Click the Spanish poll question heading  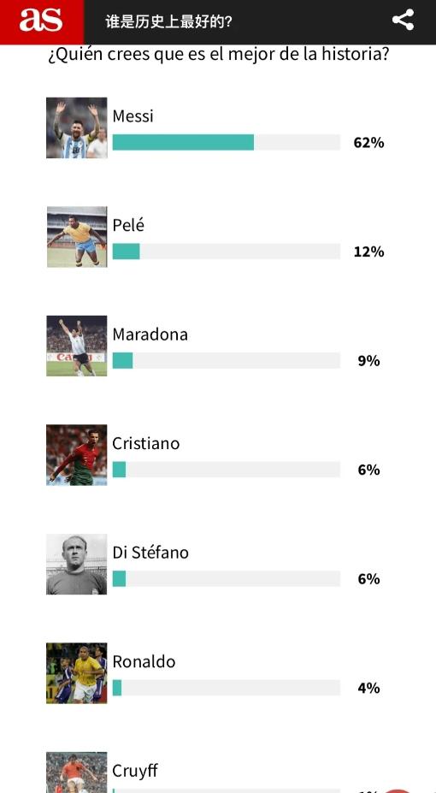pos(218,54)
